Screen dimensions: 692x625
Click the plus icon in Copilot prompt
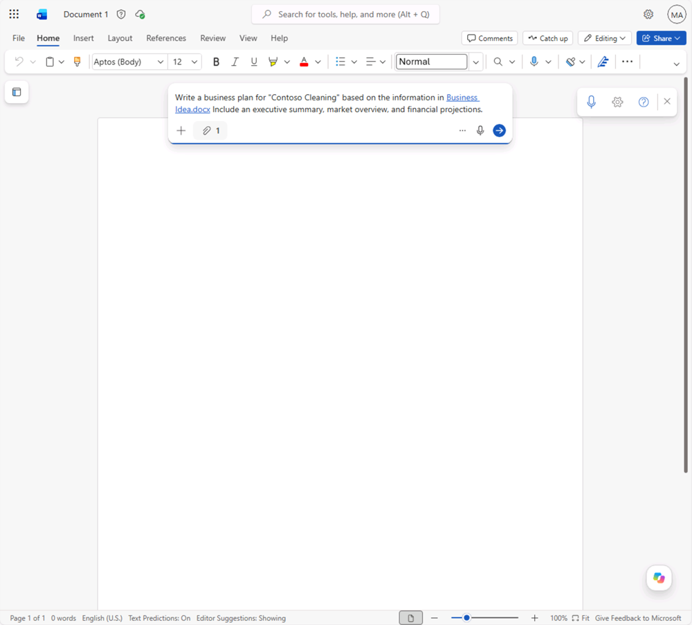pyautogui.click(x=181, y=131)
